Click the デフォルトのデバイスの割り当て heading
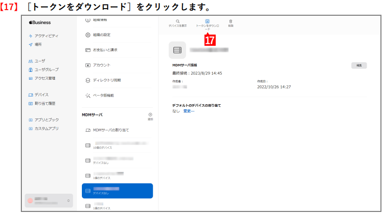This screenshot has width=384, height=215. click(196, 105)
